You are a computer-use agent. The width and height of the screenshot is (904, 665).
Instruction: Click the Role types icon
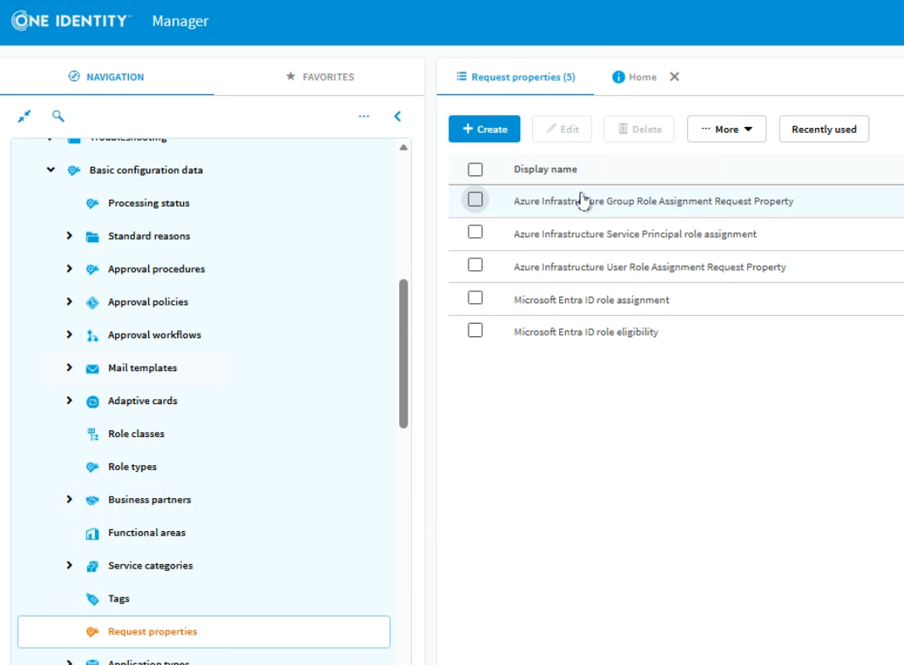click(92, 467)
